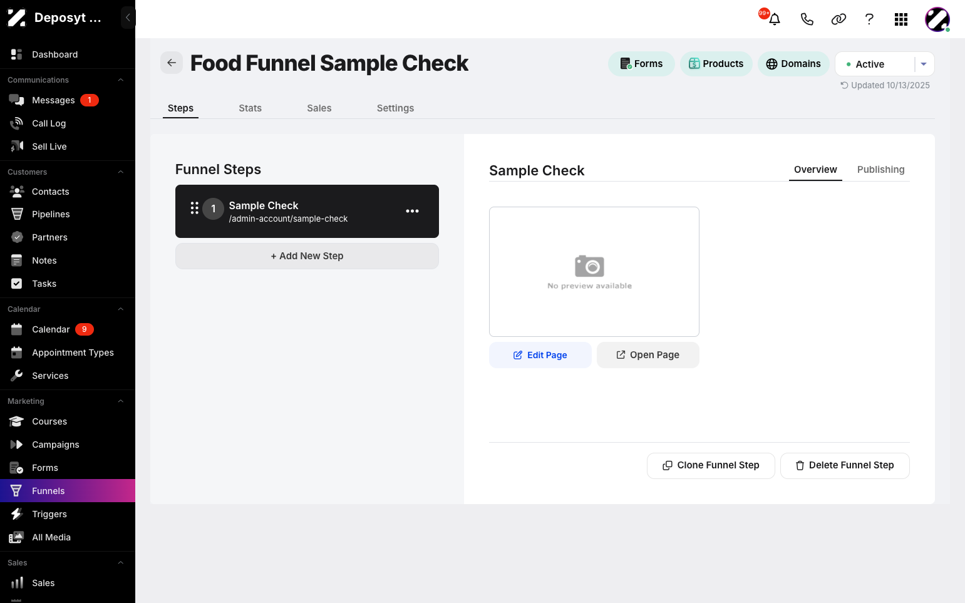Open the Domains shortcut button

click(793, 64)
